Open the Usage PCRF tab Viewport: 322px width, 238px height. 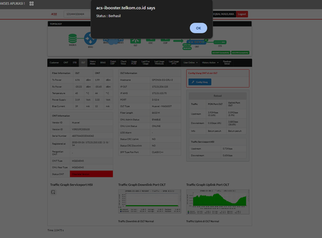pyautogui.click(x=134, y=62)
